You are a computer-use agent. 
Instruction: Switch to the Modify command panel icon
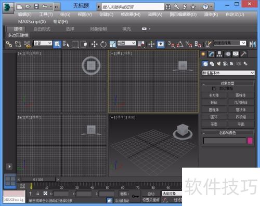coord(211,54)
